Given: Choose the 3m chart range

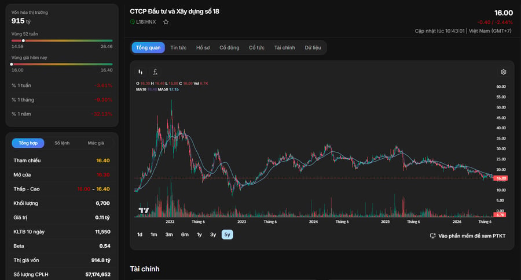Looking at the screenshot, I should pos(169,234).
